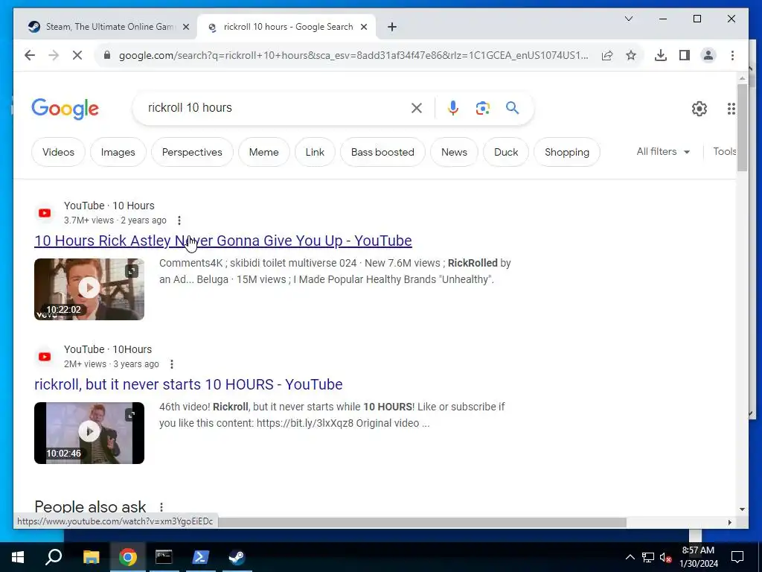Select the Duck filter chip

[506, 152]
